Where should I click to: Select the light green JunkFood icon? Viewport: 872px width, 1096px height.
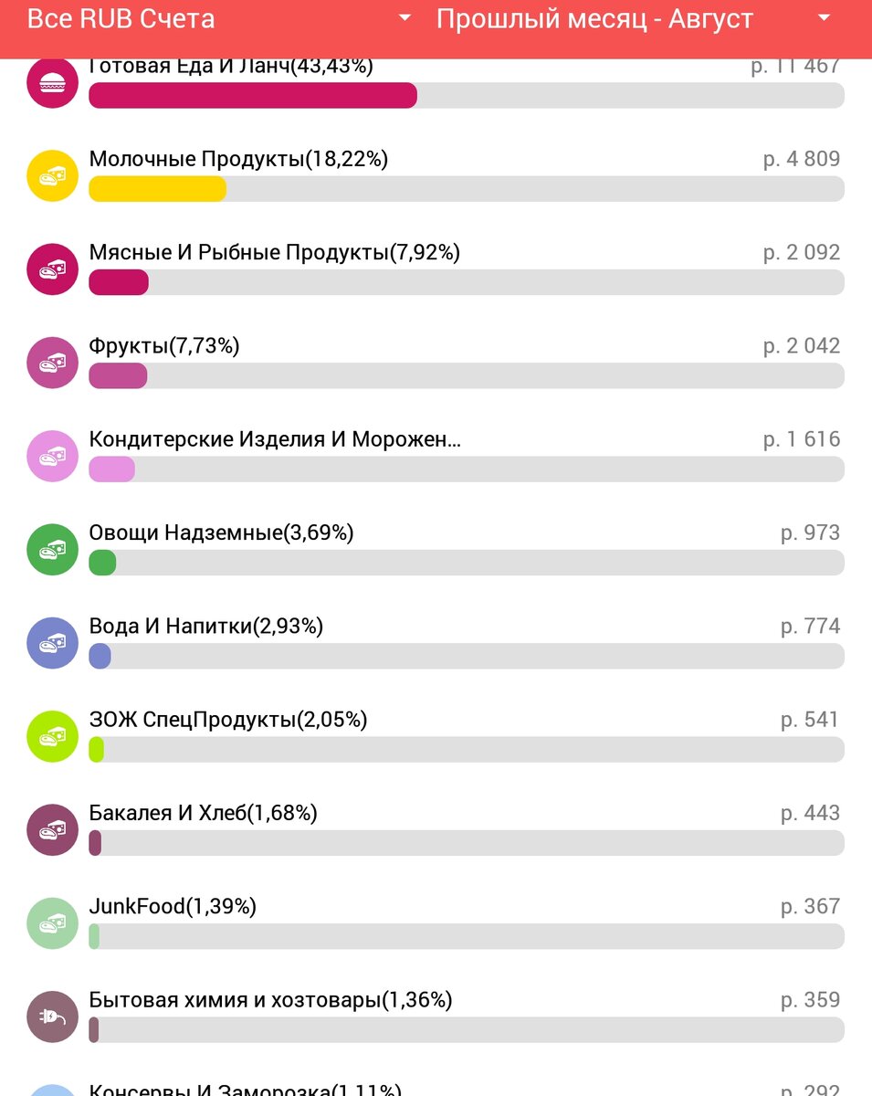53,923
